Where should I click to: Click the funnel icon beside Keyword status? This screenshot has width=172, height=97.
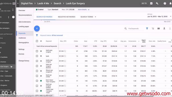(37, 35)
